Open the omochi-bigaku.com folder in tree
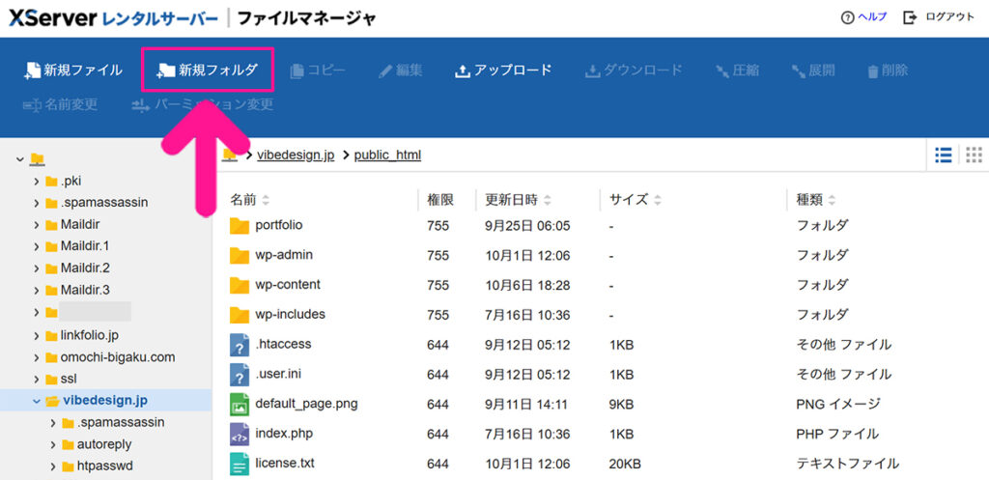989x480 pixels. pos(118,357)
